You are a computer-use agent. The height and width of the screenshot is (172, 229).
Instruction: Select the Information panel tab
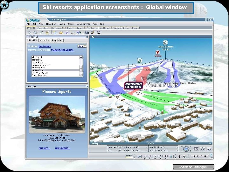coord(45,40)
